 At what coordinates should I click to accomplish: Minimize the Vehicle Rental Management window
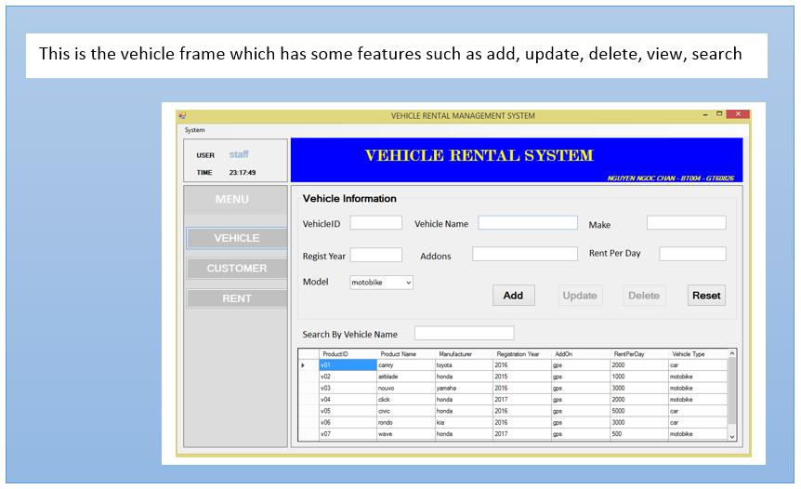pos(705,114)
